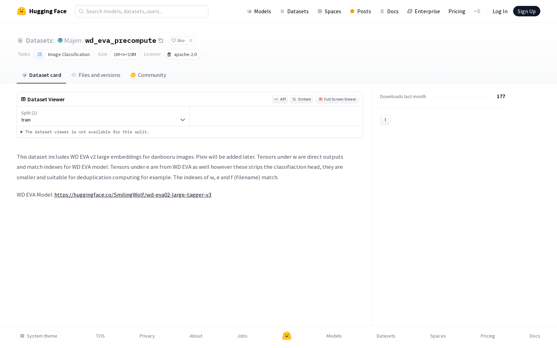Click the Sign Up button
Image resolution: width=557 pixels, height=348 pixels.
527,11
